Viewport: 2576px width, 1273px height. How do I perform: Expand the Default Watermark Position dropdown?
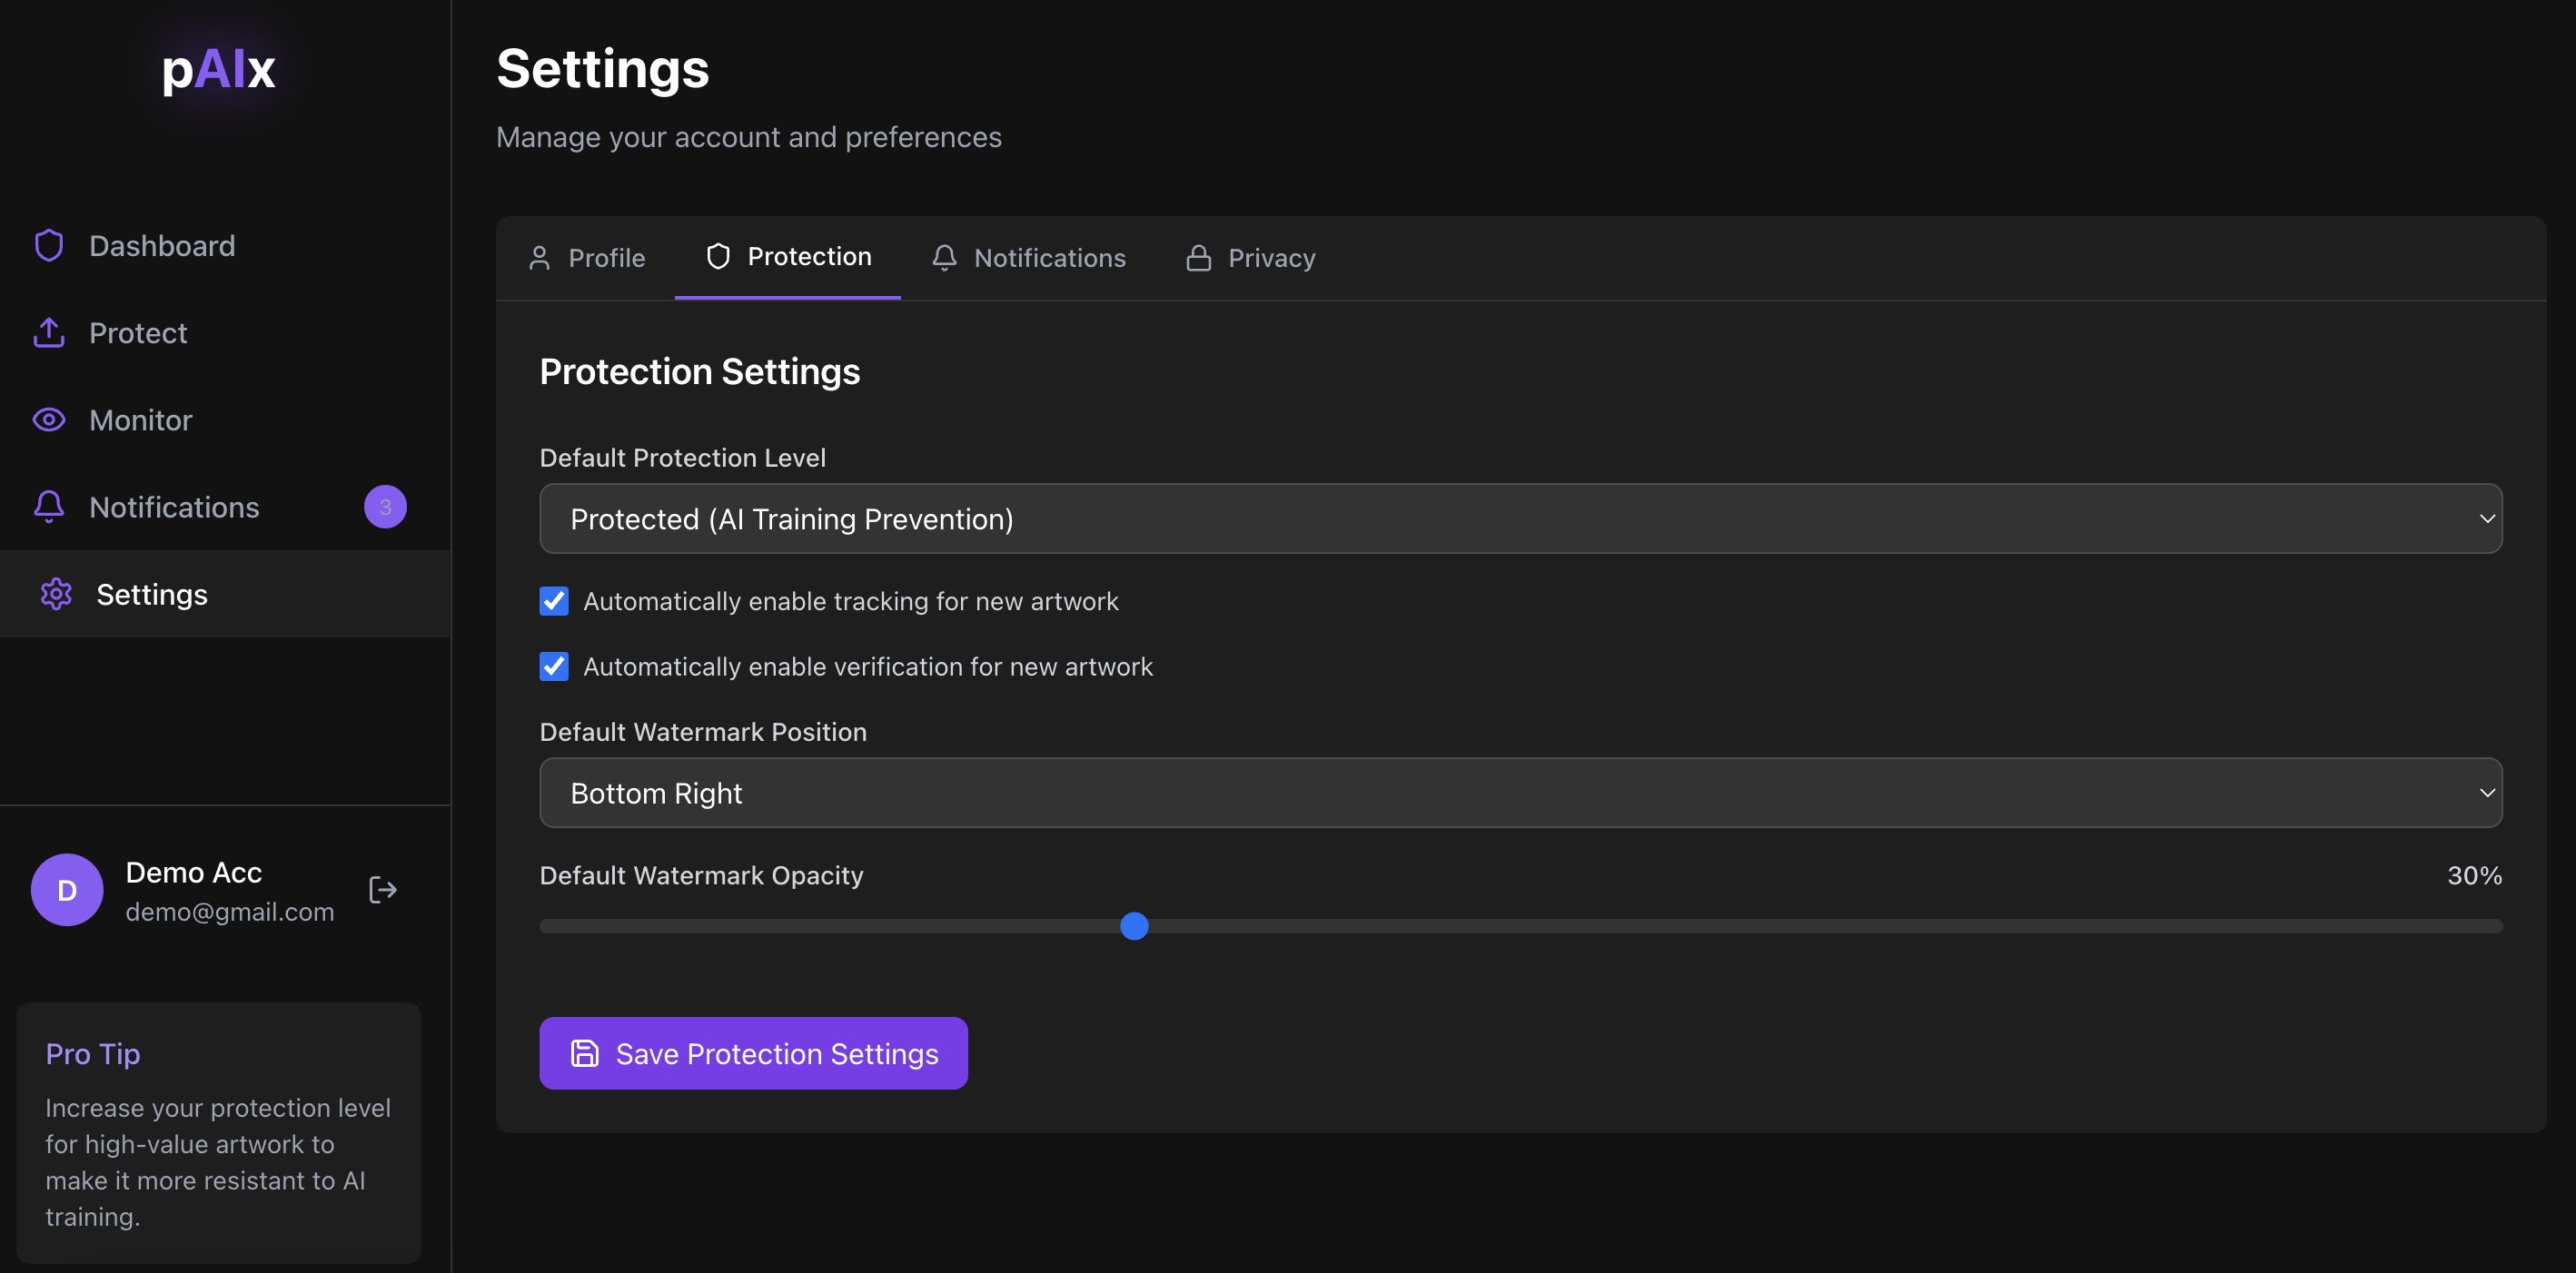1520,793
